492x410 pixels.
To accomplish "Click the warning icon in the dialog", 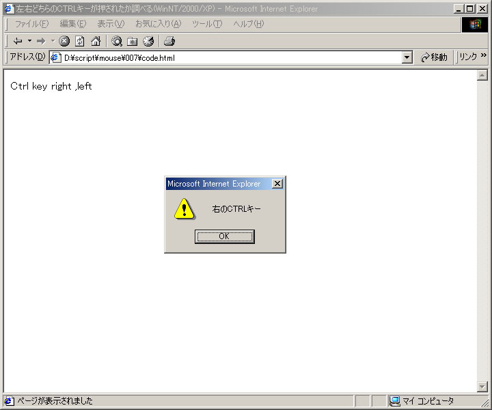I will click(x=184, y=209).
